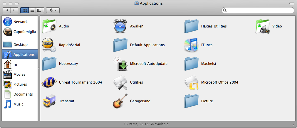Click the Forward navigation arrow

click(14, 10)
